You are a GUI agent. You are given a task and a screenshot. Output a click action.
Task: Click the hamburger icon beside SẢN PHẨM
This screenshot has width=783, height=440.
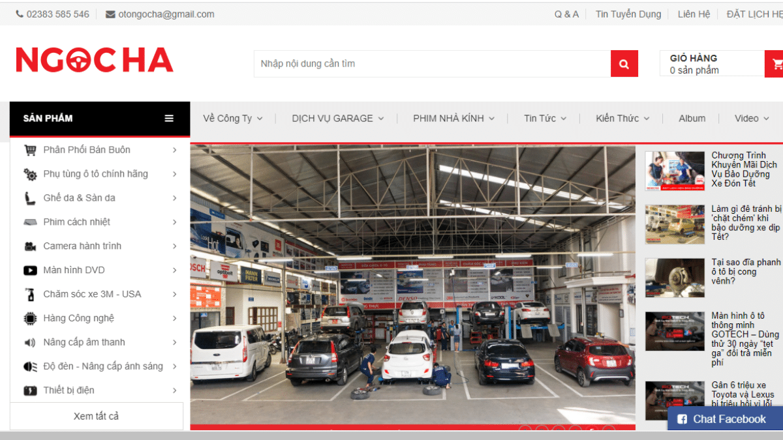pos(169,119)
